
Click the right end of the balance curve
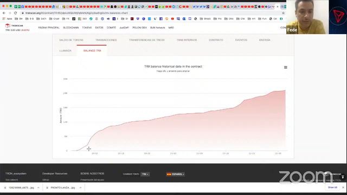[285, 90]
